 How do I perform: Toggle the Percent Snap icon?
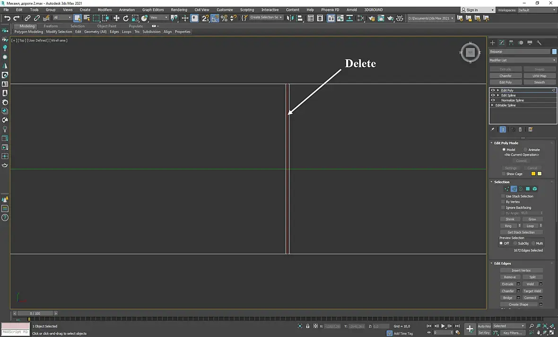pos(224,18)
